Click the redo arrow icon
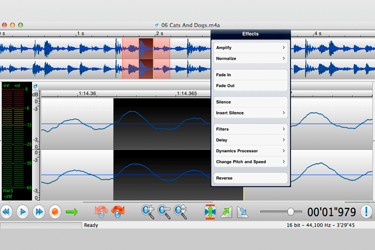This screenshot has height=250, width=375. point(118,212)
